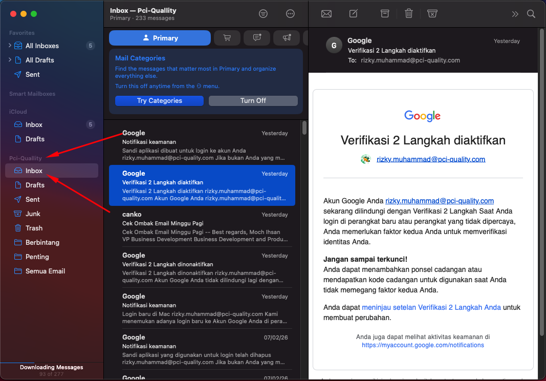
Task: Open mailbox search
Action: (x=531, y=14)
